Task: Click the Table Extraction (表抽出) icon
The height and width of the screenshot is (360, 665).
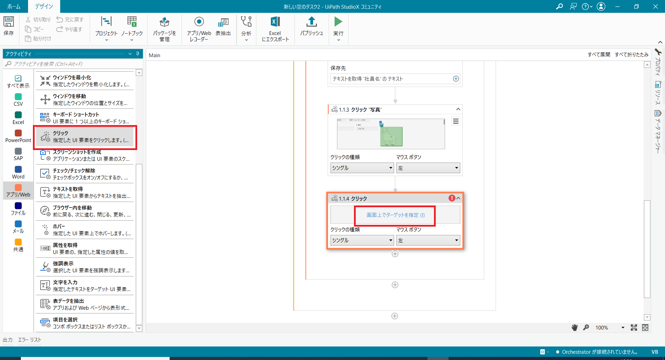Action: tap(223, 22)
